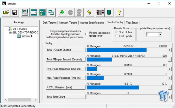Start tests green flag icon

pyautogui.click(x=62, y=12)
